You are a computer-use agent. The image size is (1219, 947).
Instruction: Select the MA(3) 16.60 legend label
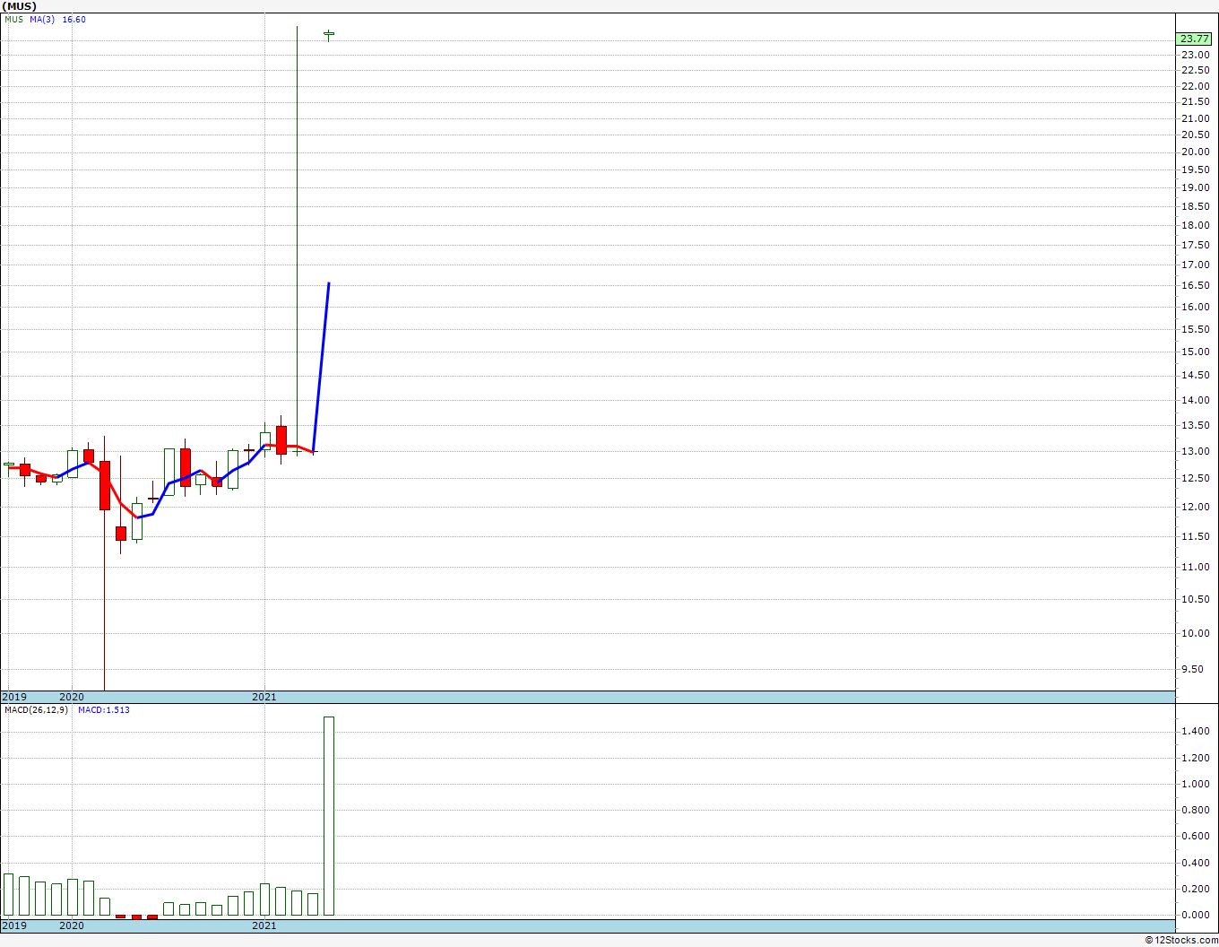coord(58,19)
